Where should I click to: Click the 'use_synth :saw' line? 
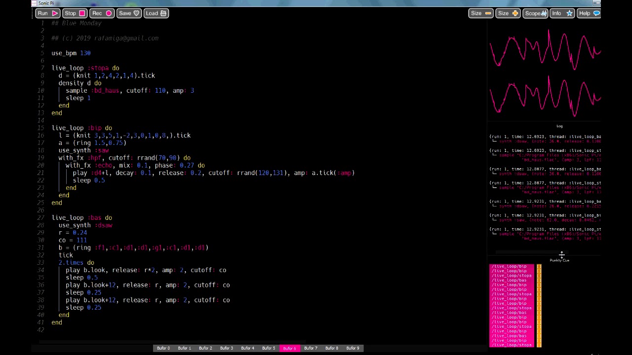[x=83, y=150]
